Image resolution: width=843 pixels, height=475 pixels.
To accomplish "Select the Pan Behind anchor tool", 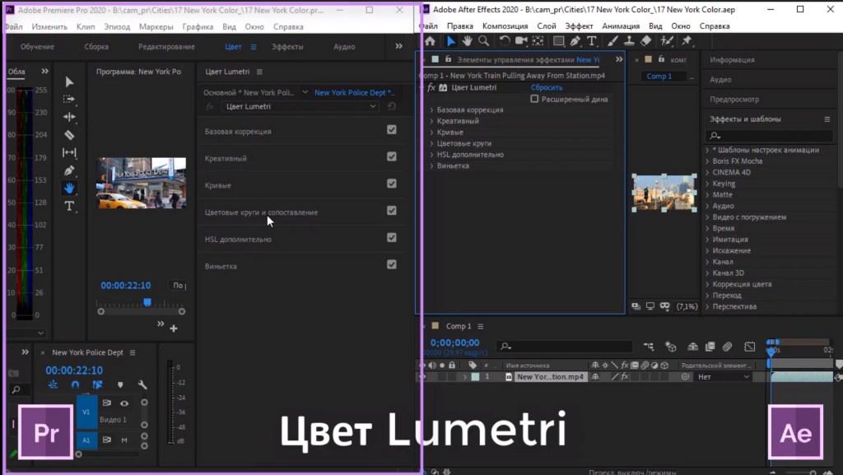I will pyautogui.click(x=538, y=41).
